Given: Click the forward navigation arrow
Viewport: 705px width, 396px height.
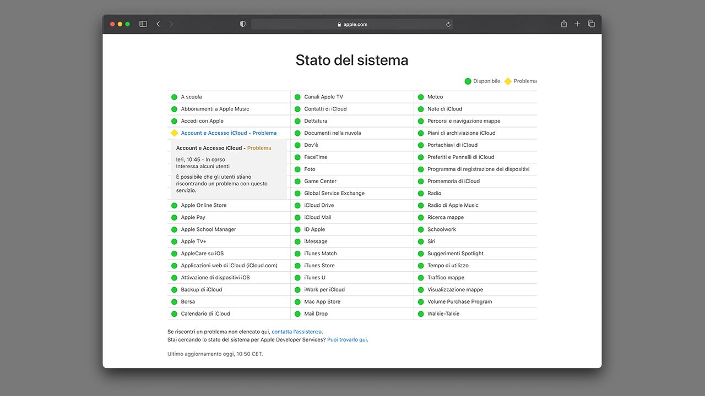Looking at the screenshot, I should coord(171,24).
